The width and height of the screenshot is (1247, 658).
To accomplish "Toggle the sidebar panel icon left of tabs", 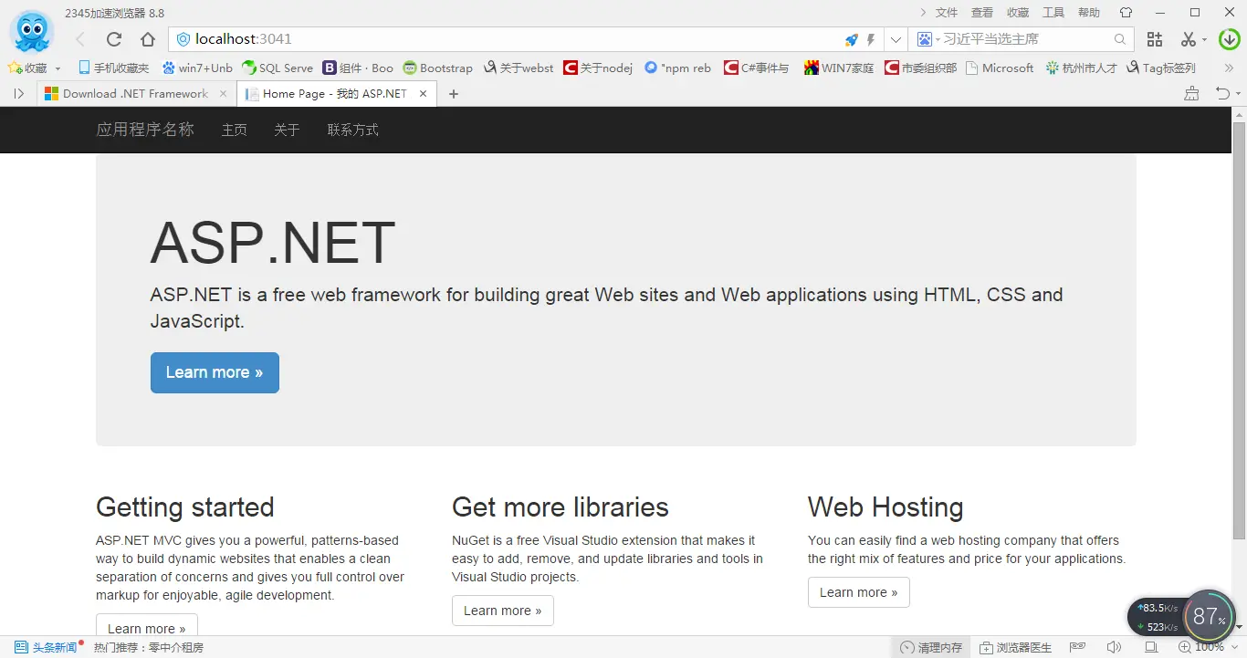I will pos(18,93).
